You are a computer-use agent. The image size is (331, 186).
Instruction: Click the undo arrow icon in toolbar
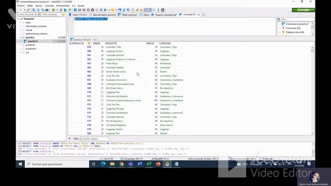coord(42,10)
